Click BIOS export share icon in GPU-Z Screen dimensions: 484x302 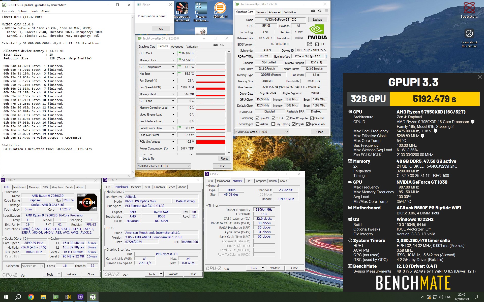(x=310, y=44)
